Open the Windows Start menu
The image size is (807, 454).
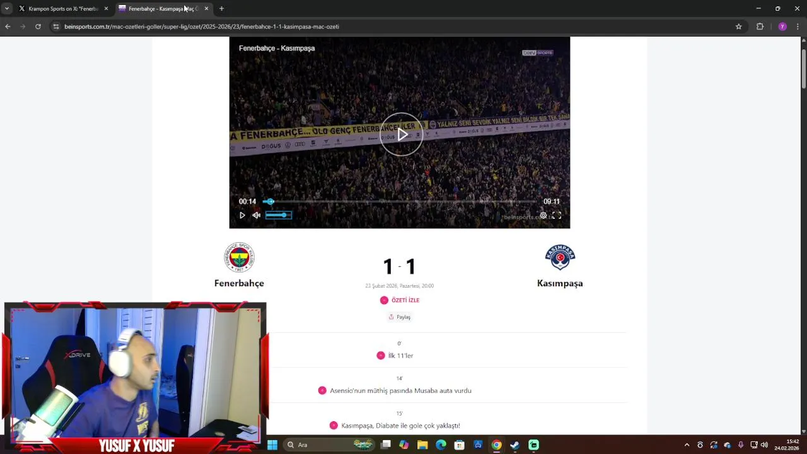point(272,445)
